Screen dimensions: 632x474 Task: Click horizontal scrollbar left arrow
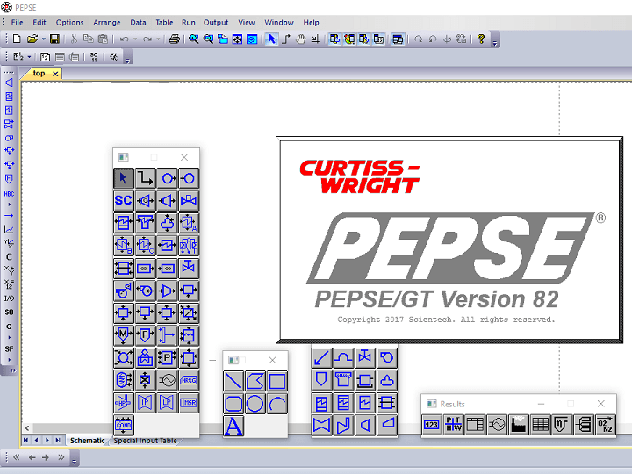coord(27,428)
